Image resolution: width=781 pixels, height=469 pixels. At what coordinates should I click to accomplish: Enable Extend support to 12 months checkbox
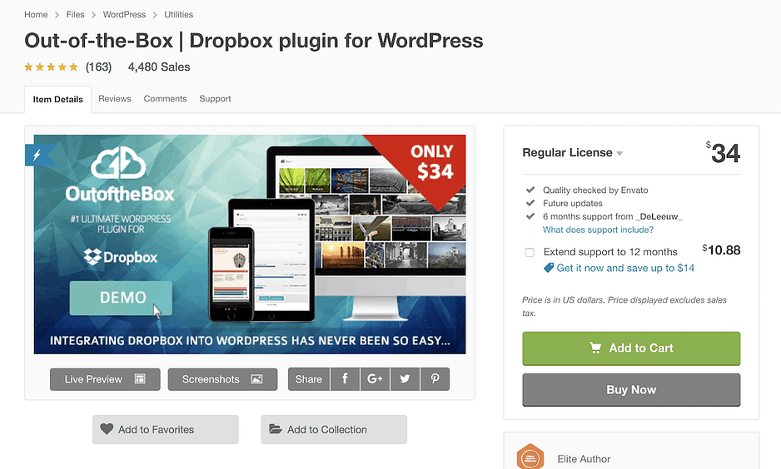point(530,252)
